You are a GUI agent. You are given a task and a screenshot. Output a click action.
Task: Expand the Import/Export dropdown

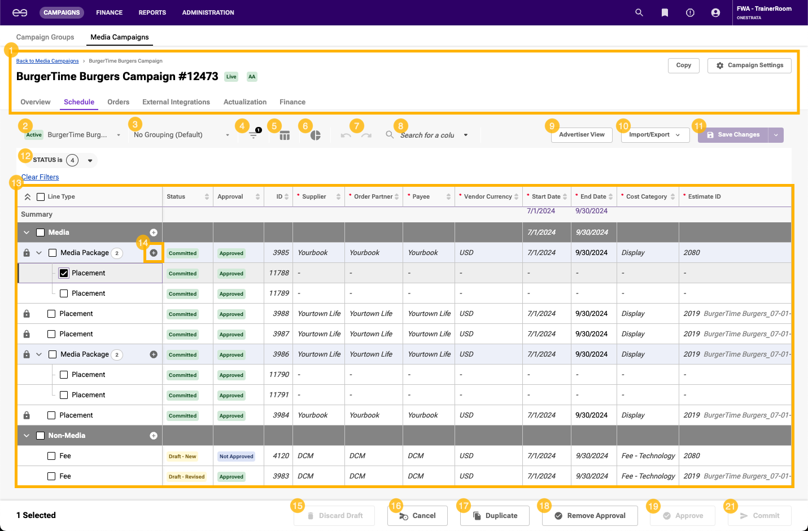click(655, 135)
